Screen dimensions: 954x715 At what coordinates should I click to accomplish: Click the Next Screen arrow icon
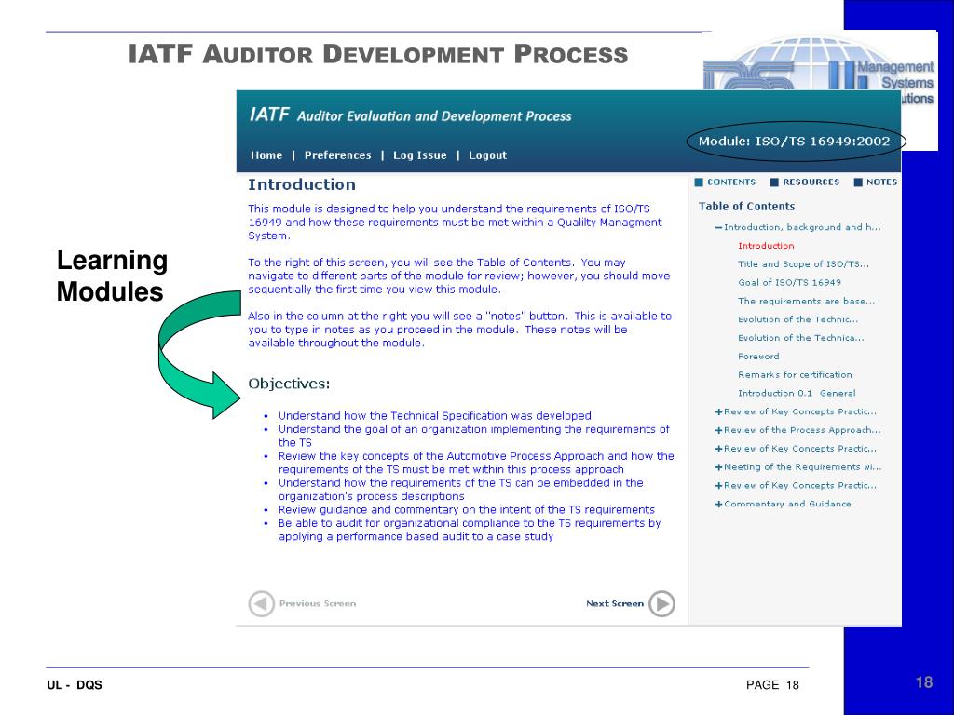[x=662, y=603]
